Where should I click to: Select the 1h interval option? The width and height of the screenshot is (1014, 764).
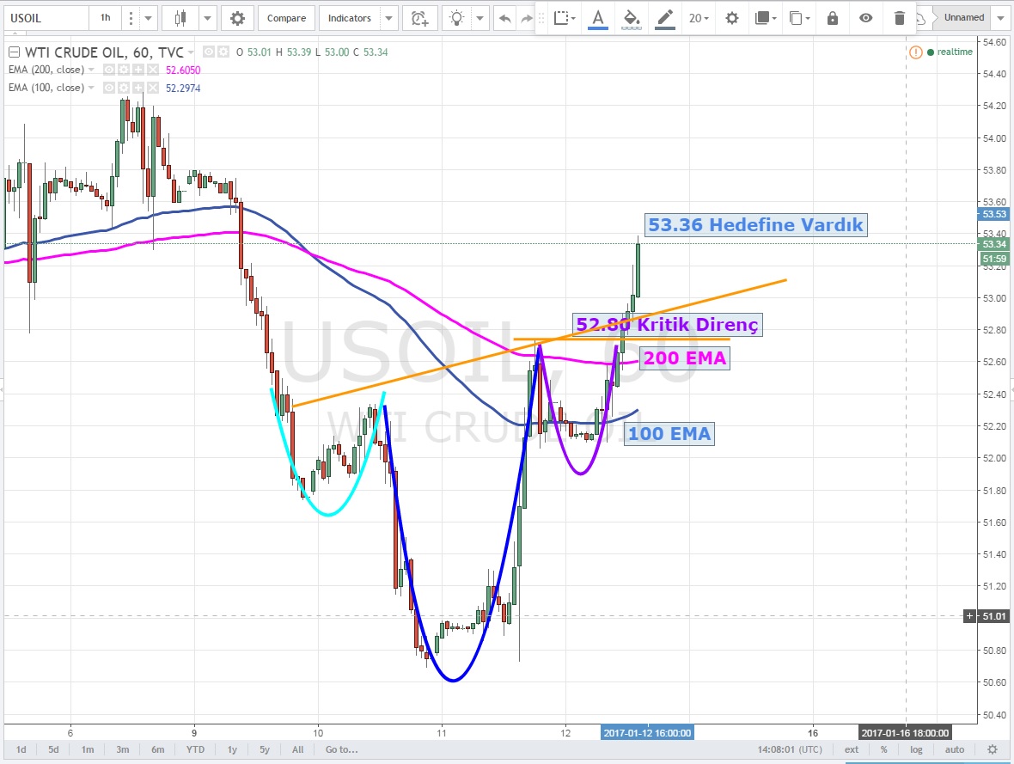pyautogui.click(x=105, y=17)
